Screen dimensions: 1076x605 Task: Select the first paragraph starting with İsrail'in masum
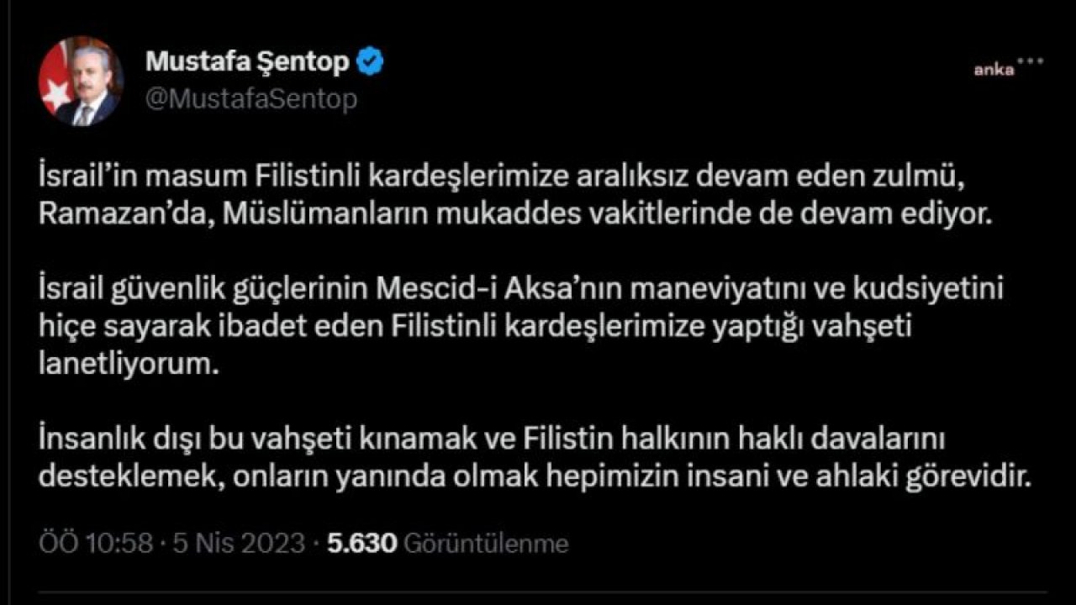tap(516, 195)
